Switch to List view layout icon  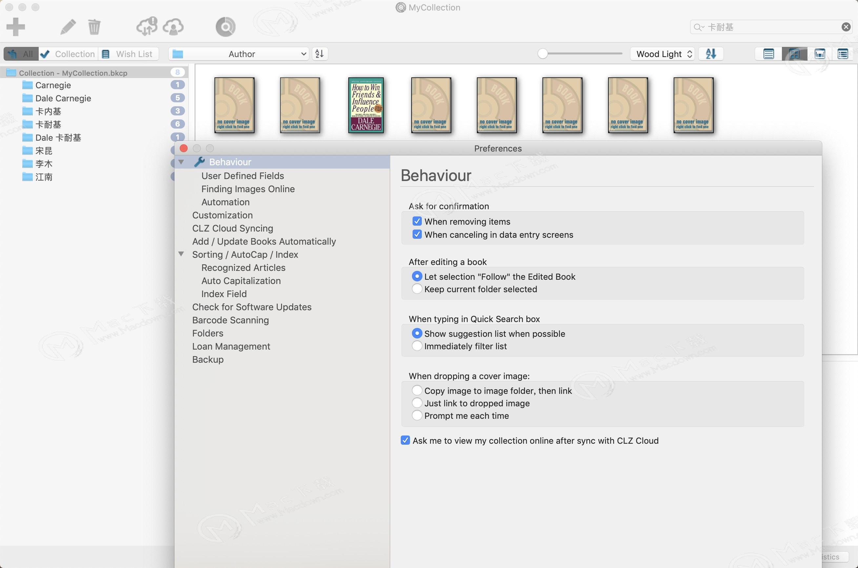768,53
